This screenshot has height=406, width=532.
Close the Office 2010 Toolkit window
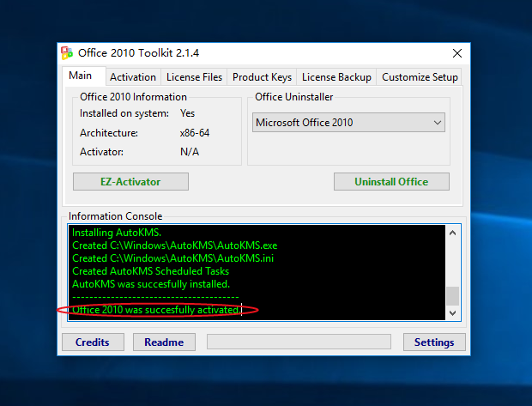coord(457,53)
